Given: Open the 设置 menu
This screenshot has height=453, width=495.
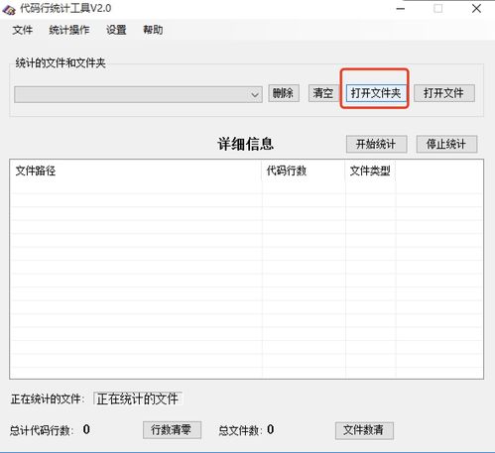Looking at the screenshot, I should coord(116,30).
